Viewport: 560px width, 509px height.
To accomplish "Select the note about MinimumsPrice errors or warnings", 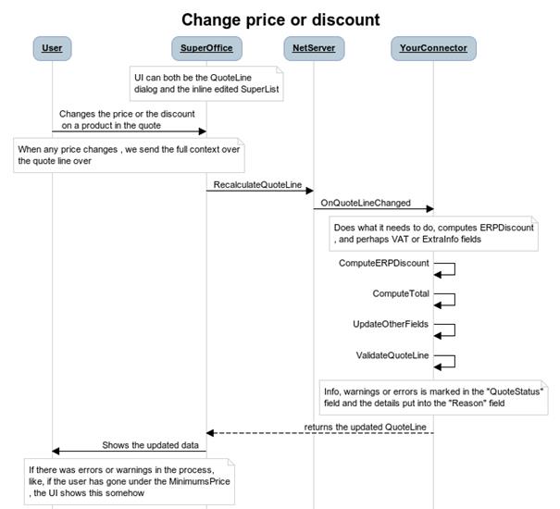I will (130, 481).
